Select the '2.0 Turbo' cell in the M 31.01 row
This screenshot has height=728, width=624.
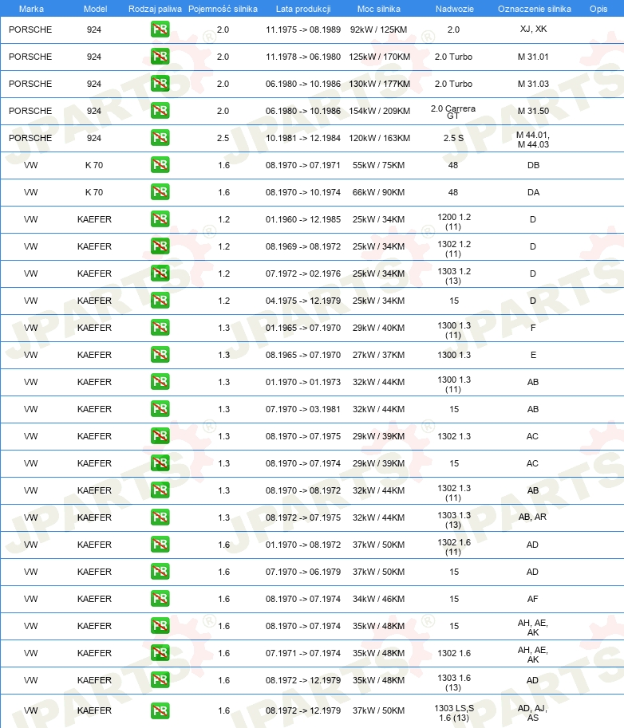(453, 57)
